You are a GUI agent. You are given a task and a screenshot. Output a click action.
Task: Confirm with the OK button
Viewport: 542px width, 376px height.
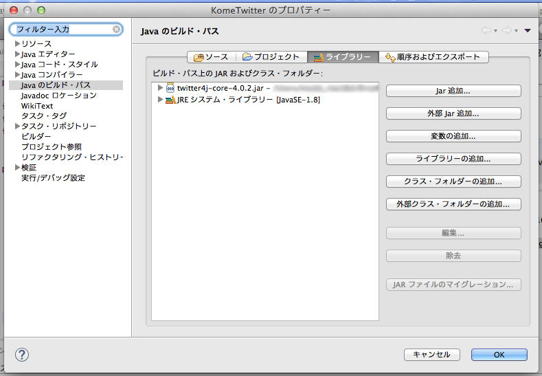coord(499,355)
